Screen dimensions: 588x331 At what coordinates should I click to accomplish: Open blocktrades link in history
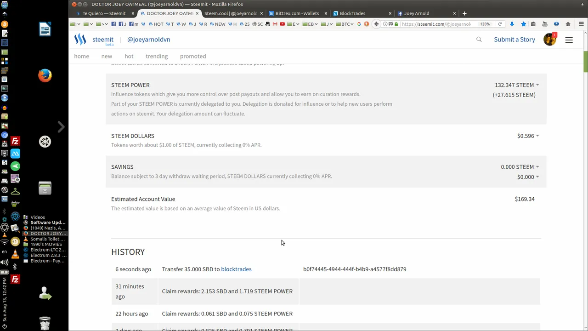(x=236, y=269)
